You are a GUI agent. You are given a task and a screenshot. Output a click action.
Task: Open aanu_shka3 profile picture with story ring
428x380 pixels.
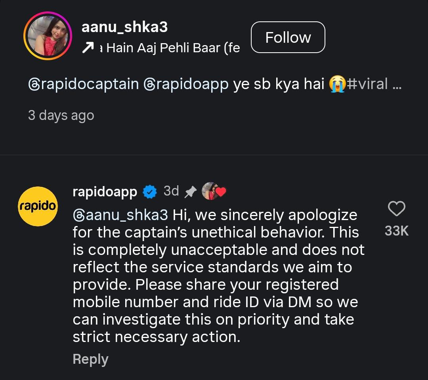(48, 36)
